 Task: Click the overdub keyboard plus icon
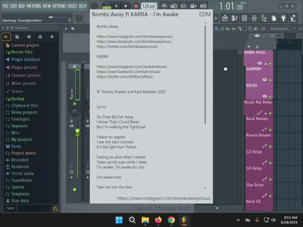(x=193, y=6)
